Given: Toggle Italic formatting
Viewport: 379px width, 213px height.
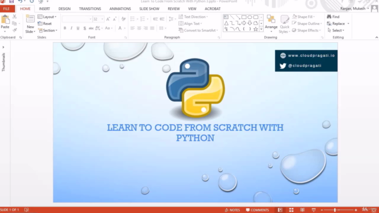Looking at the screenshot, I should [x=71, y=28].
